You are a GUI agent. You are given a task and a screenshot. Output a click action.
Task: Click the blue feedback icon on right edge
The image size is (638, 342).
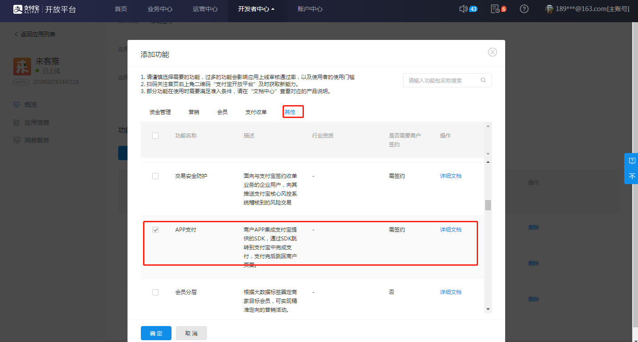pyautogui.click(x=632, y=161)
